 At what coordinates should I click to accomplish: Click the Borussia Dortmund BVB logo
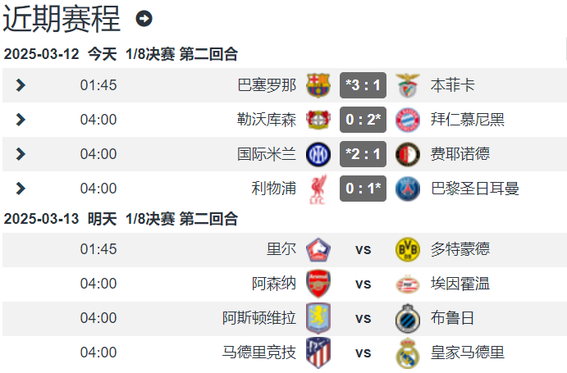click(408, 249)
